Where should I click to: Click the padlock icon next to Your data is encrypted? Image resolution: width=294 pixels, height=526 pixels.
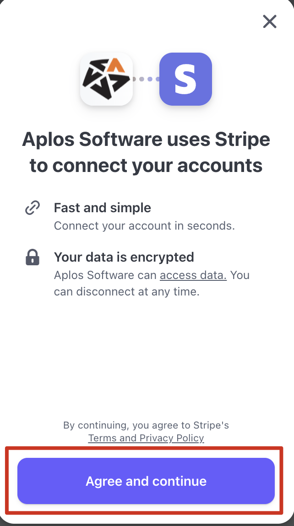coord(32,257)
